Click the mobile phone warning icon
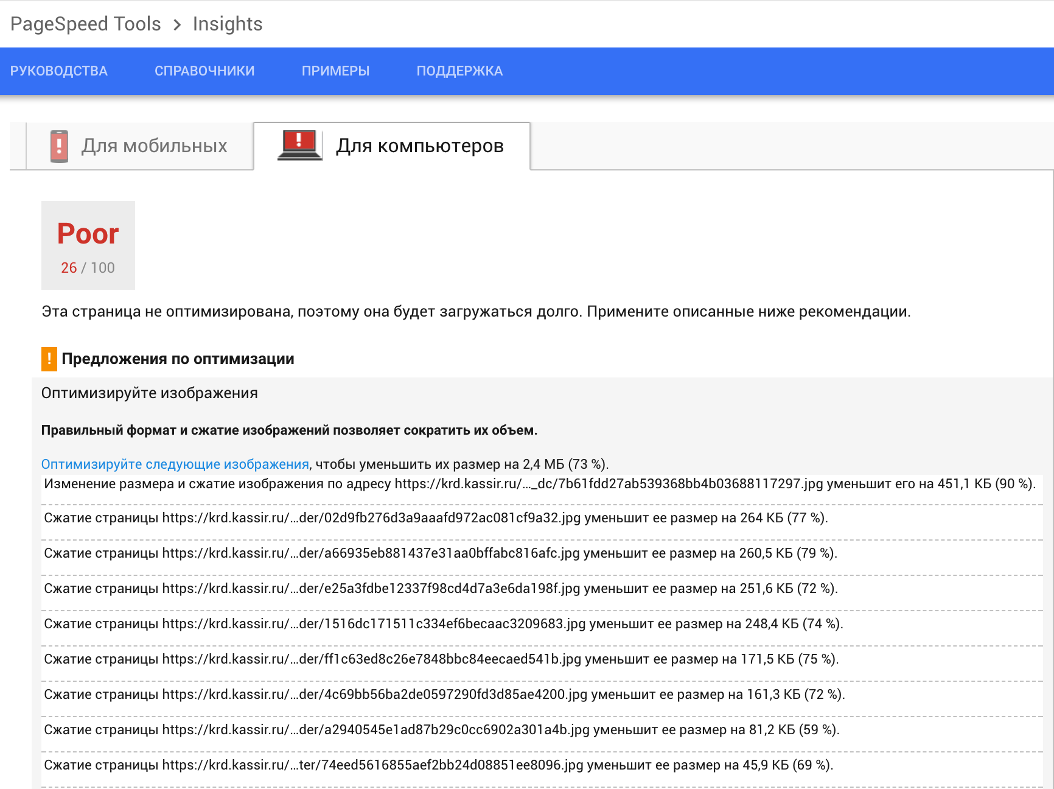Viewport: 1054px width, 789px height. [59, 146]
